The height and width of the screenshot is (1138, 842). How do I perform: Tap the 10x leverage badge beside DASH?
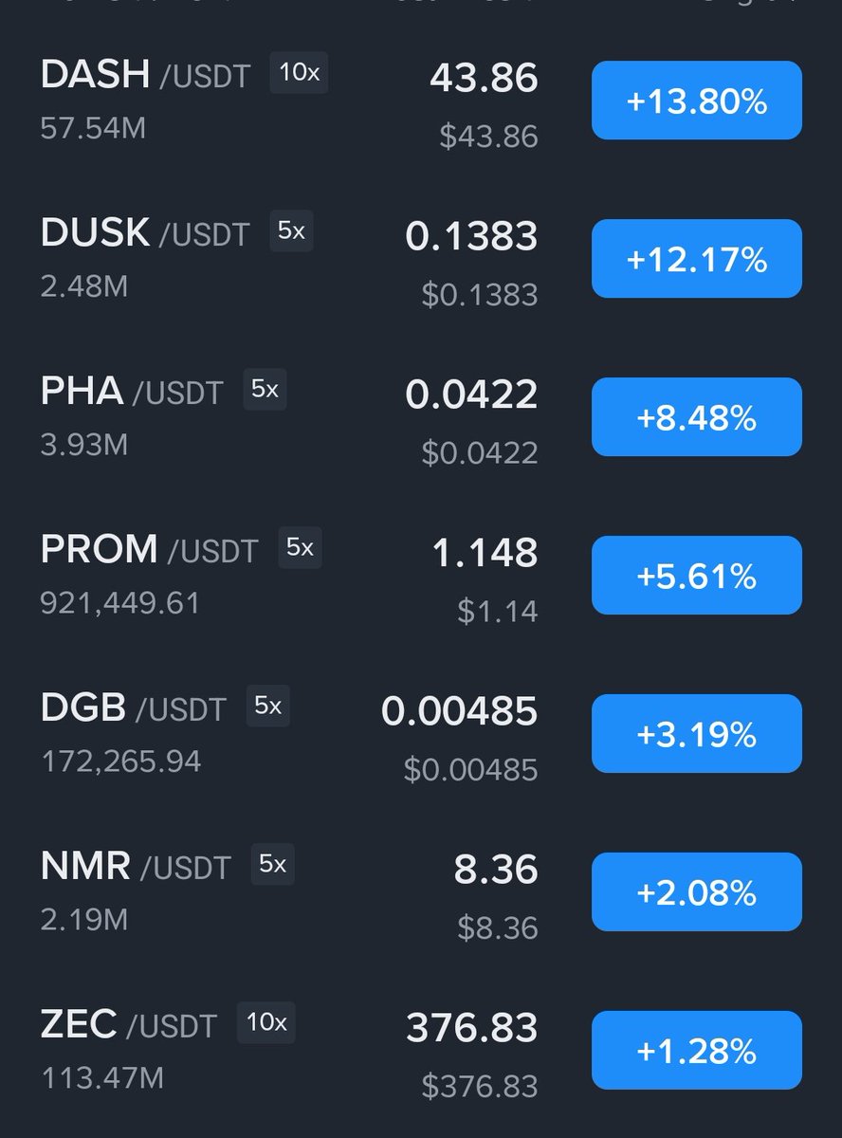coord(299,73)
